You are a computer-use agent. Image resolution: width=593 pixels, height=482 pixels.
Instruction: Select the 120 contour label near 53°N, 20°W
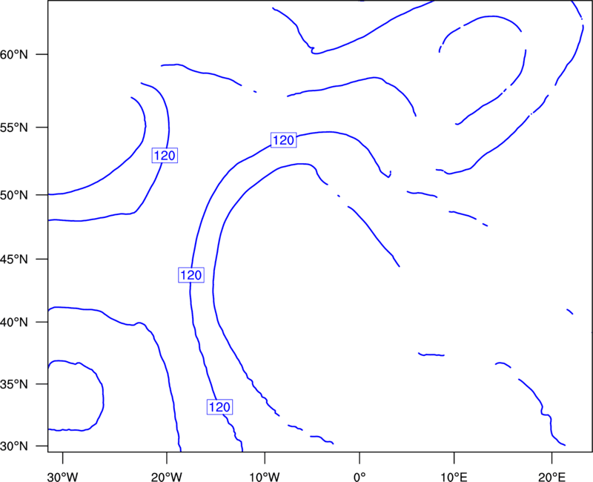165,156
